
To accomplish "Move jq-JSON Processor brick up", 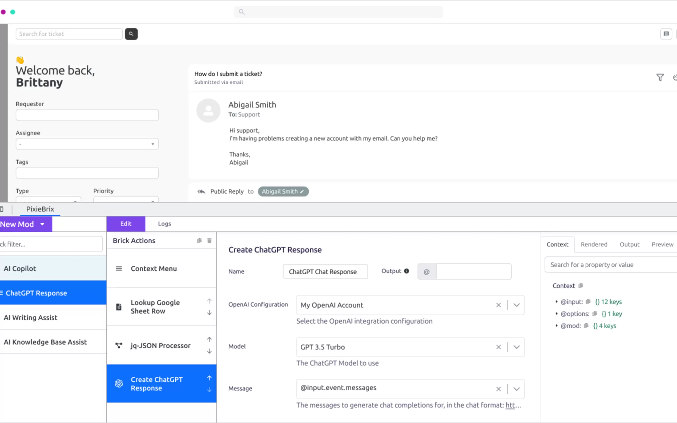I will pyautogui.click(x=209, y=340).
